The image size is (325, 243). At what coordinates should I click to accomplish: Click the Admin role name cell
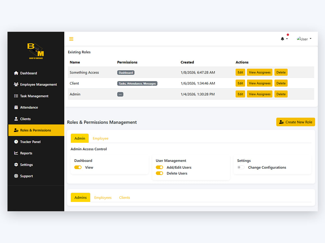click(75, 94)
